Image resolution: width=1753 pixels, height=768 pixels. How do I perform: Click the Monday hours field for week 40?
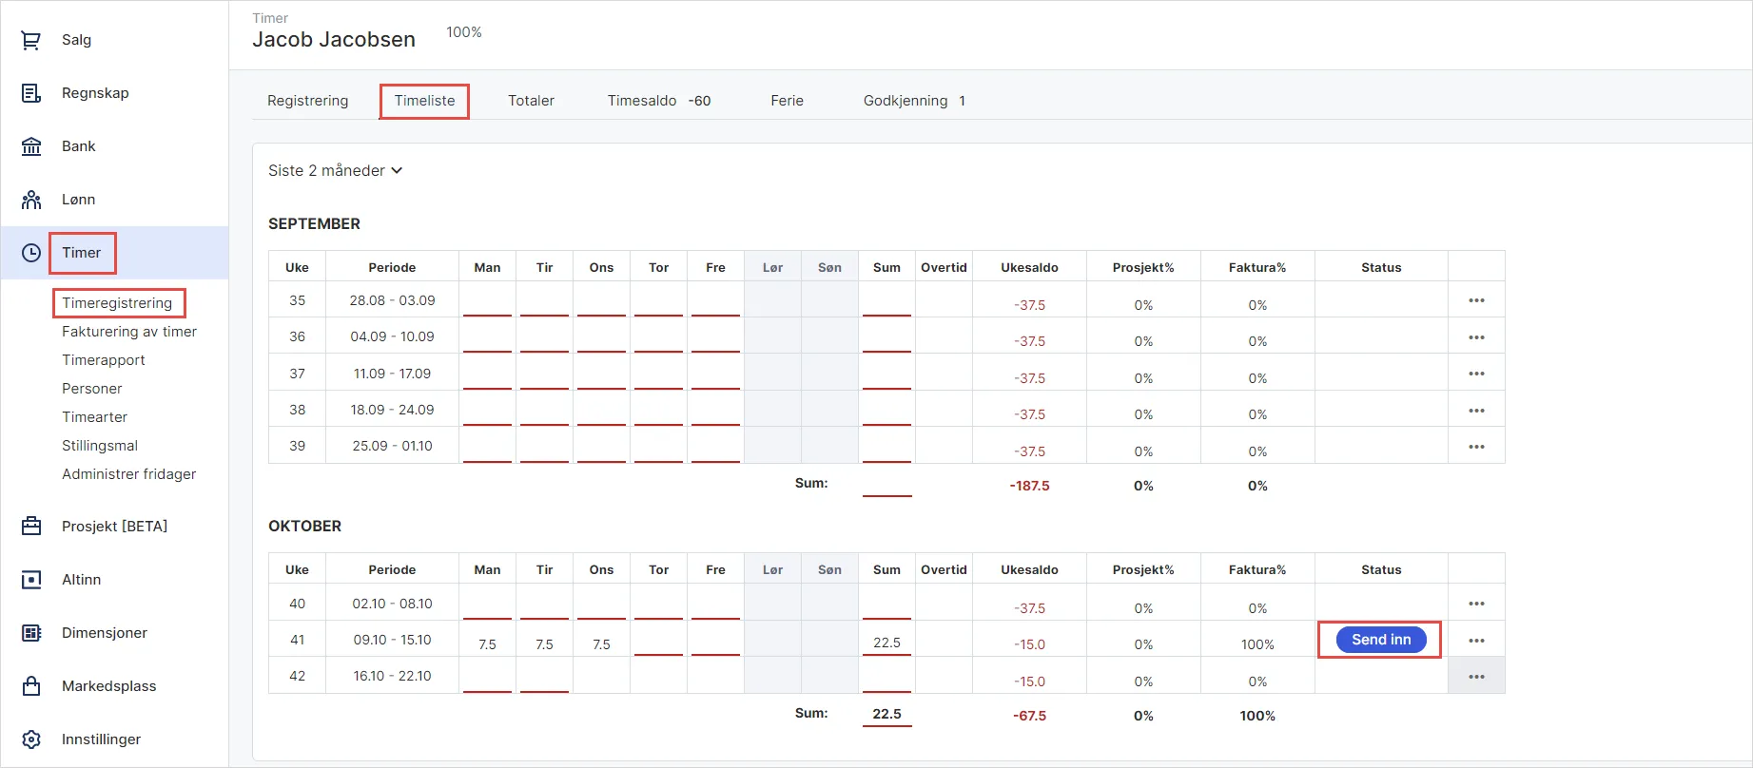tap(487, 605)
